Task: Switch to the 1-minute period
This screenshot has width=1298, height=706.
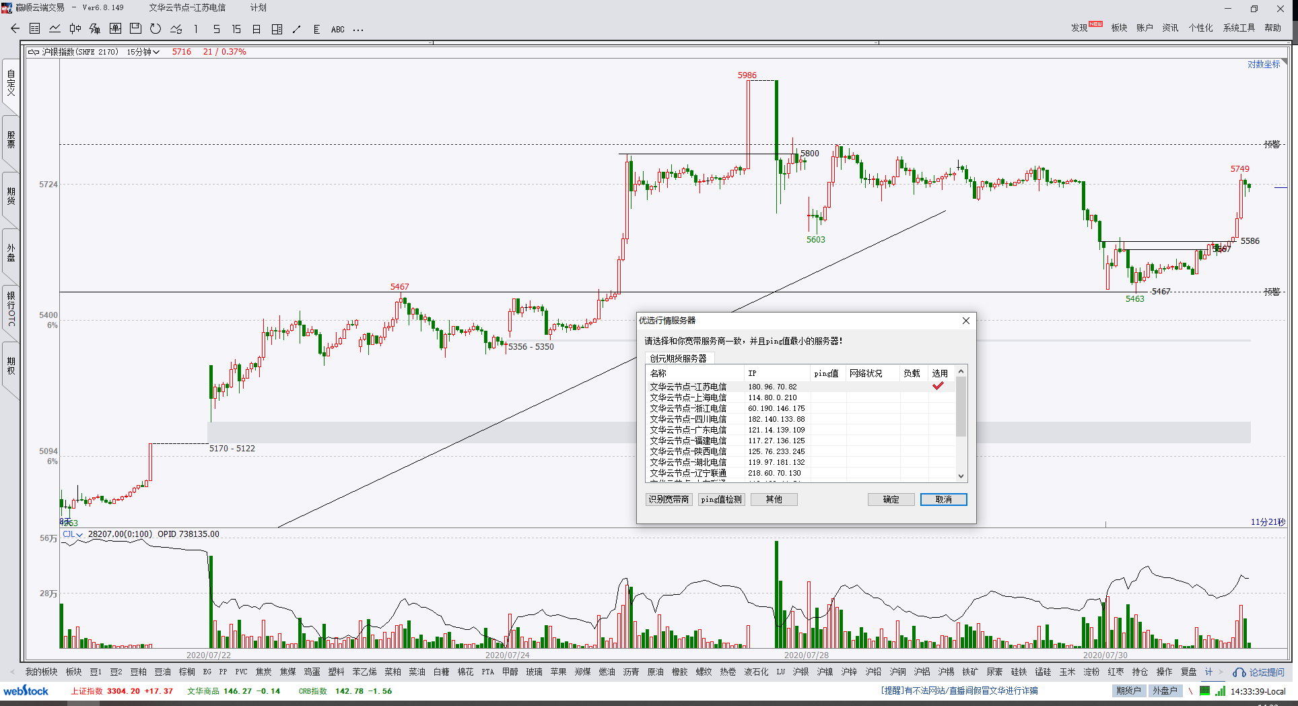Action: point(196,29)
